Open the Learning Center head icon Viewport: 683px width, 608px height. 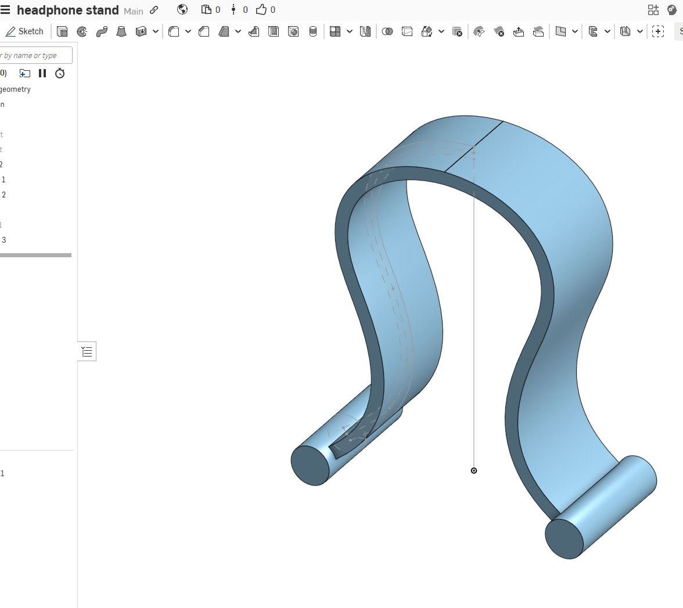click(671, 9)
